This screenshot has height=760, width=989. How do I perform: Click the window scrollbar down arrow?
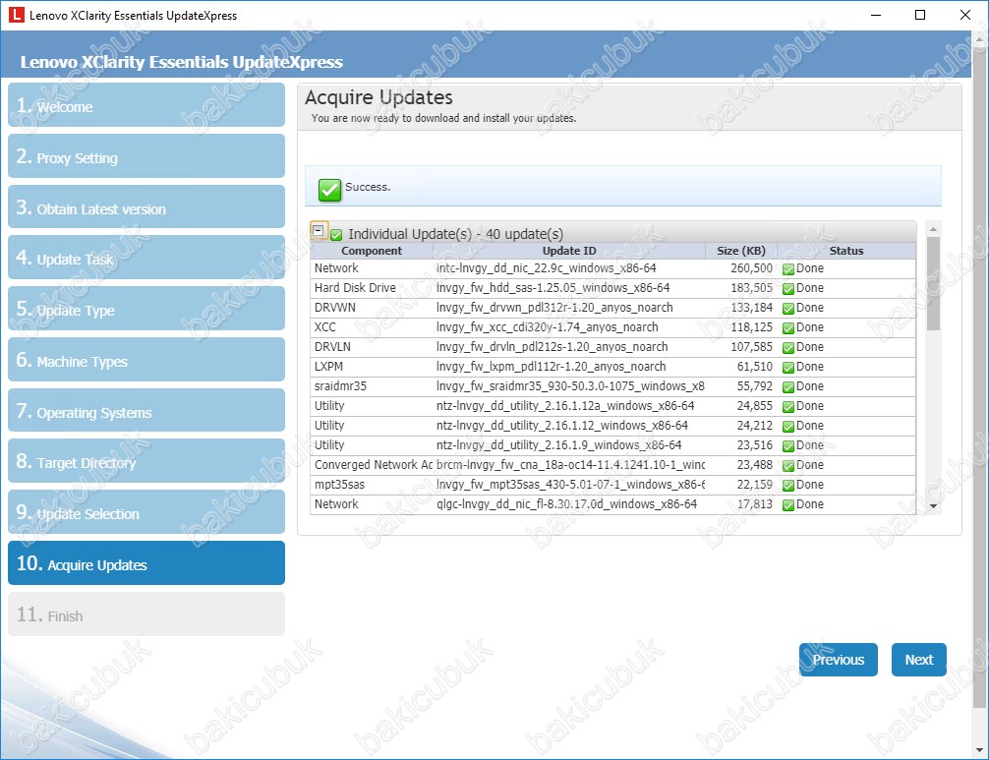click(x=981, y=750)
